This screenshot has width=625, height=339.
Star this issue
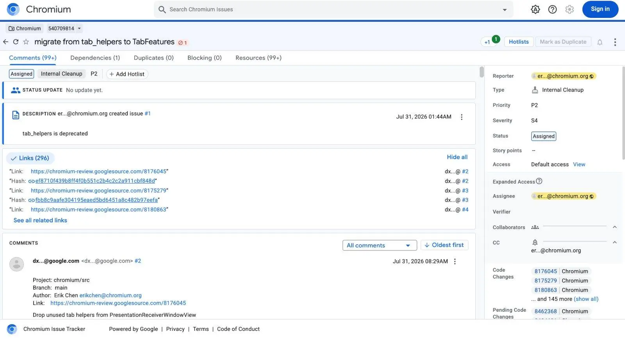tap(26, 42)
